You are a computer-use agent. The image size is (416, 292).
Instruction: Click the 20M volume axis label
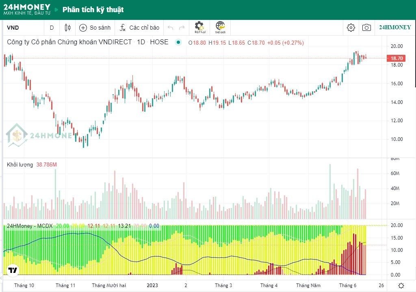tap(395, 203)
